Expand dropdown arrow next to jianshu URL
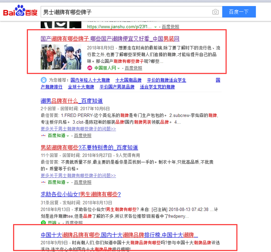Viewport: 271px width, 252px height. [x=155, y=27]
